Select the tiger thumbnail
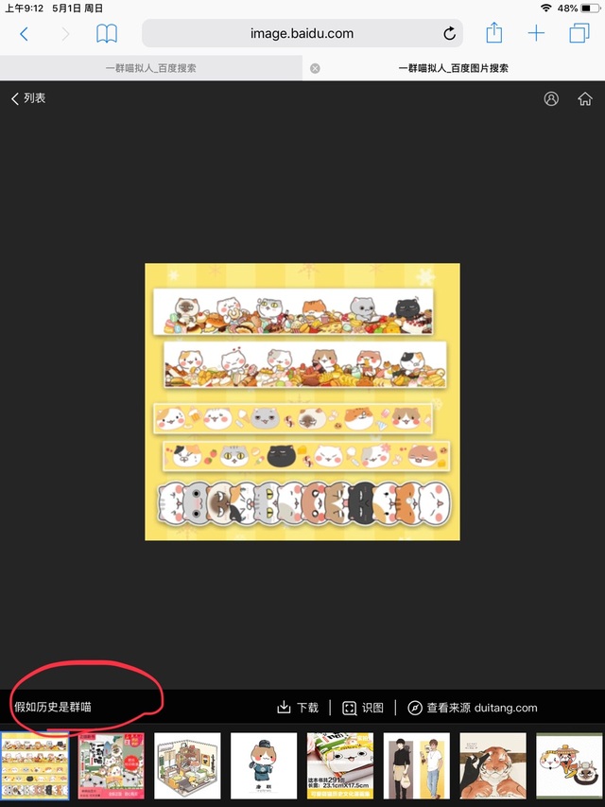 tap(493, 765)
